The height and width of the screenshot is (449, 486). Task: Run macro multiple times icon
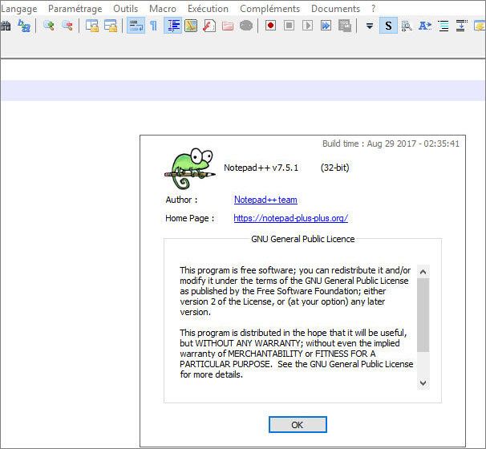click(326, 26)
